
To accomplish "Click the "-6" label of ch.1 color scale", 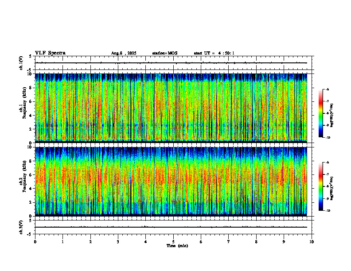I will tap(327, 89).
